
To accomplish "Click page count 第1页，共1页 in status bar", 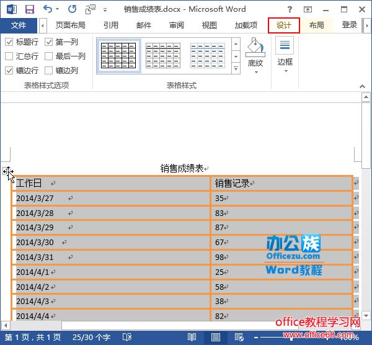I will (33, 337).
